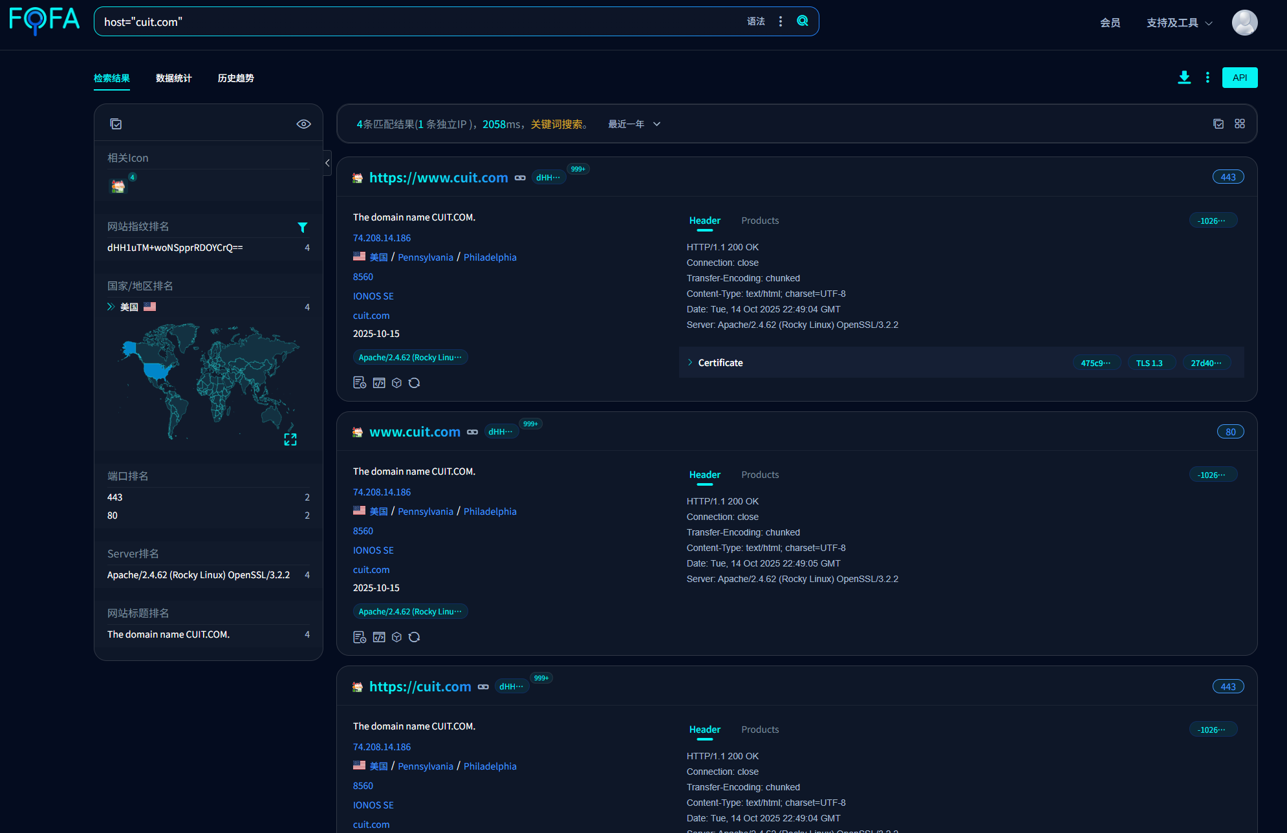Click the world map in 国家/地区排名

click(x=208, y=382)
